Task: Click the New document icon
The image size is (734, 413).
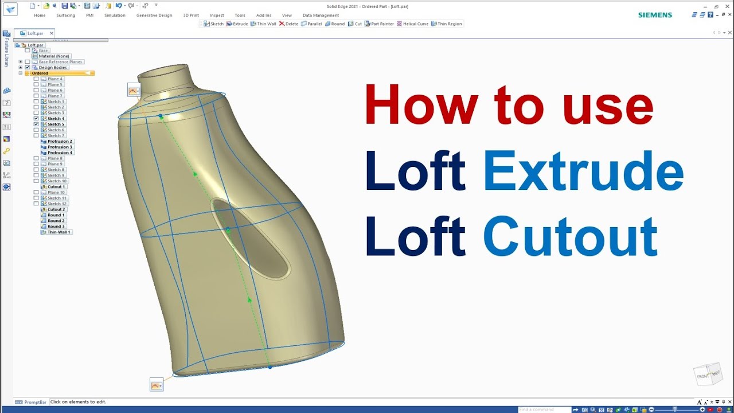Action: tap(33, 6)
